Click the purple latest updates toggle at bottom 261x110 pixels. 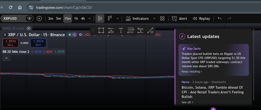pyautogui.click(x=213, y=109)
